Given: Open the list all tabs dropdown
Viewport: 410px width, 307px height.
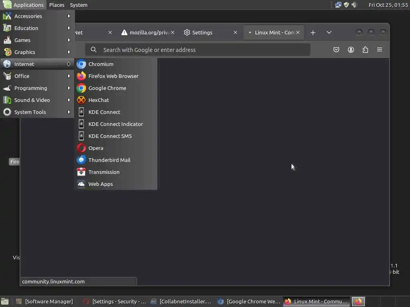Looking at the screenshot, I should tap(329, 32).
